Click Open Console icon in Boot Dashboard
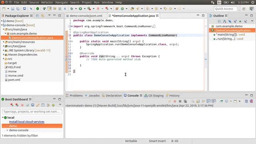The image size is (256, 144). [33, 105]
